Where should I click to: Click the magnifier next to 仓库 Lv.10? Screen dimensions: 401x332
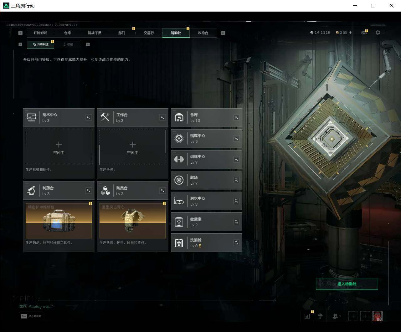point(236,117)
